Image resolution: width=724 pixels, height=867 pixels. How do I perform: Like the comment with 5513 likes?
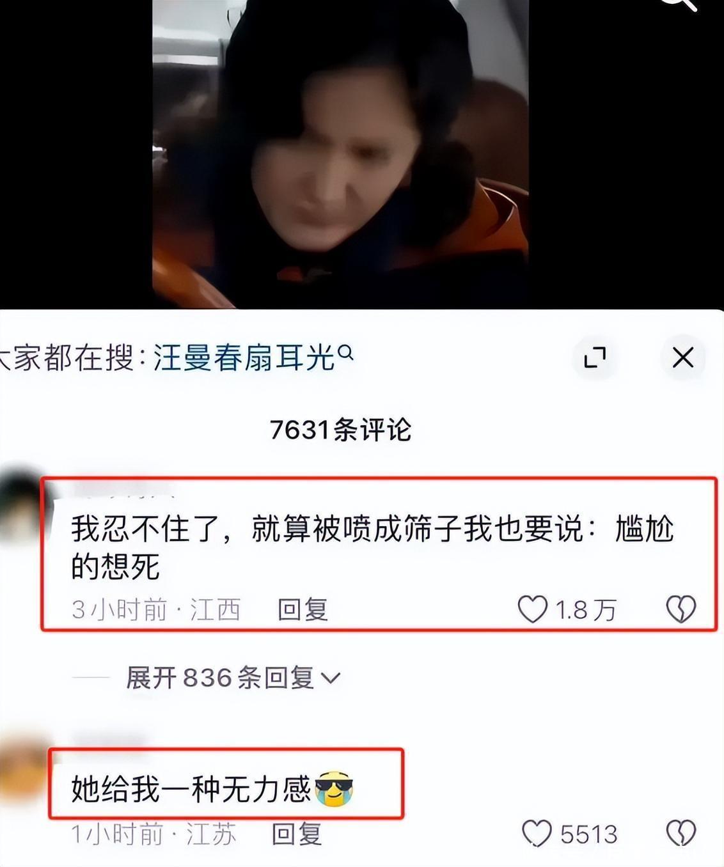click(537, 834)
